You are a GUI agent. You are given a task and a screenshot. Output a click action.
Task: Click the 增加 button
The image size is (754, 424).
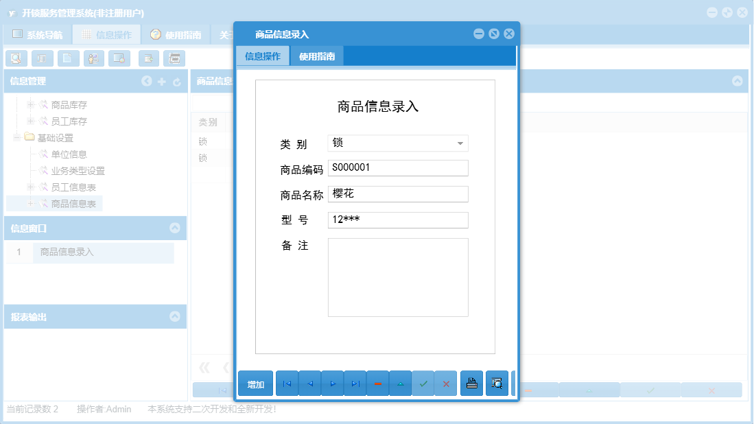(255, 383)
